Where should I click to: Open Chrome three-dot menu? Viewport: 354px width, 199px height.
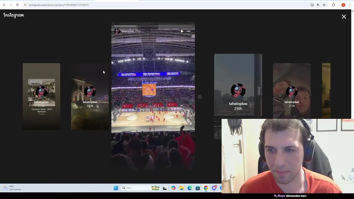(350, 5)
